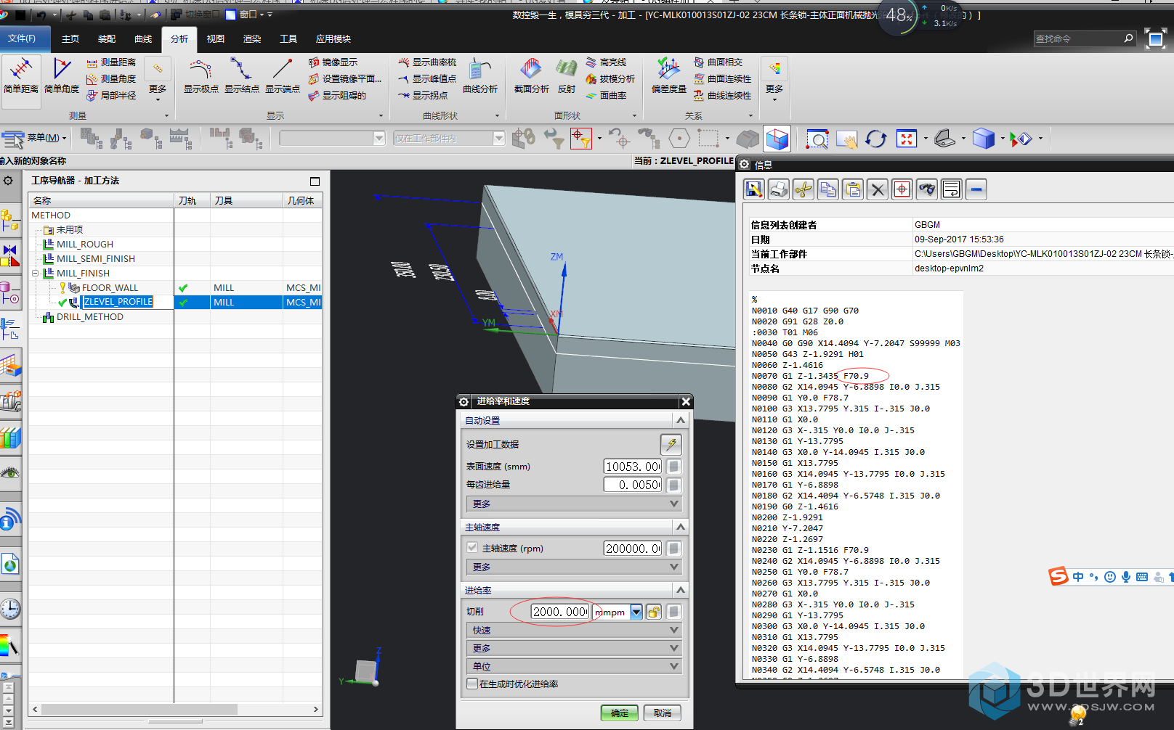The height and width of the screenshot is (730, 1174).
Task: Click the calculator button beside 每齿进给量
Action: point(673,485)
